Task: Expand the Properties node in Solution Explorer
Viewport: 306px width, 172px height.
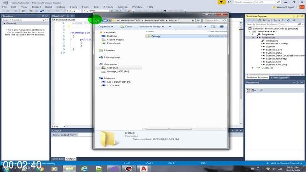Action: click(x=253, y=34)
